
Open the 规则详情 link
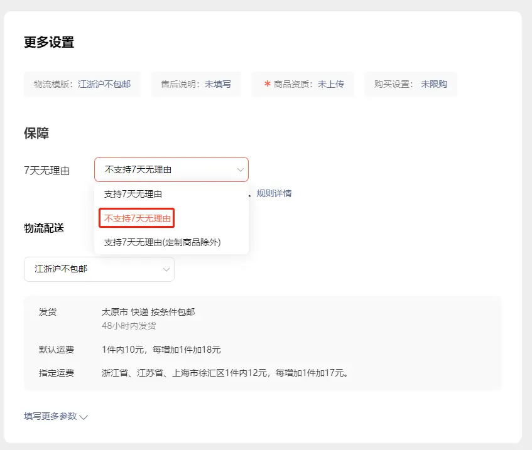[x=274, y=193]
